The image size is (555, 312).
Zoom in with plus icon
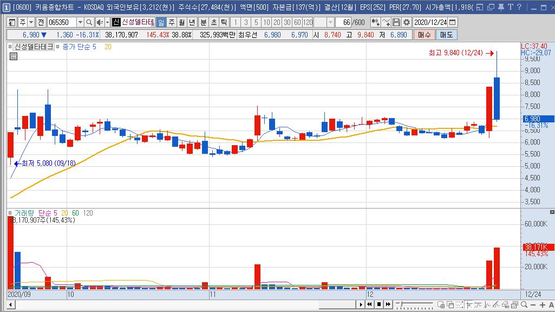[x=542, y=304]
